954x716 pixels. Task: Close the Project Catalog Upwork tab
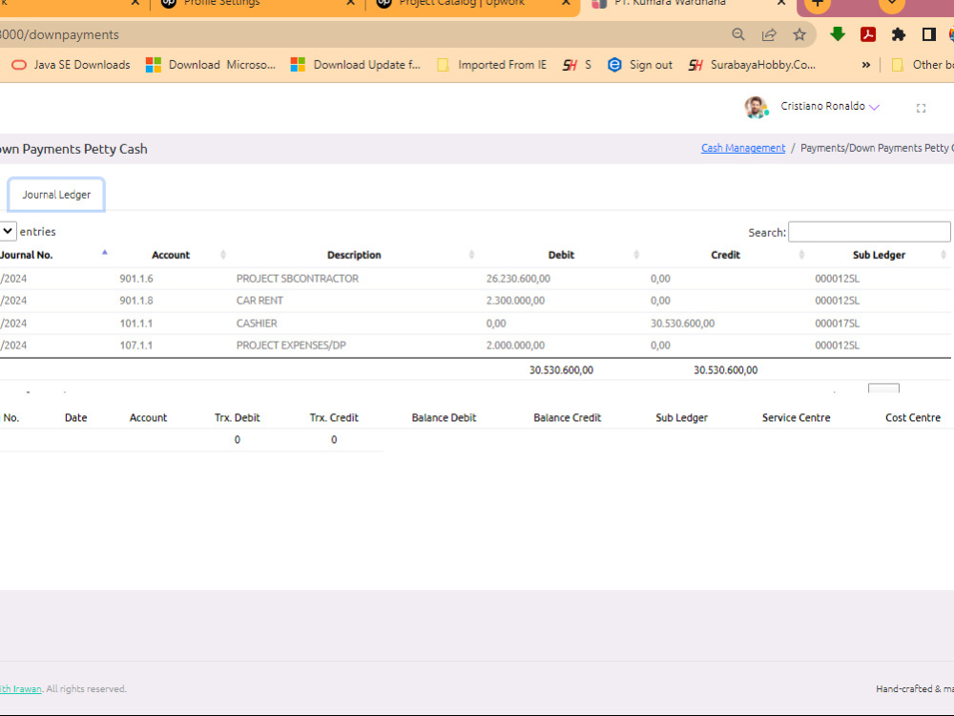[x=566, y=3]
